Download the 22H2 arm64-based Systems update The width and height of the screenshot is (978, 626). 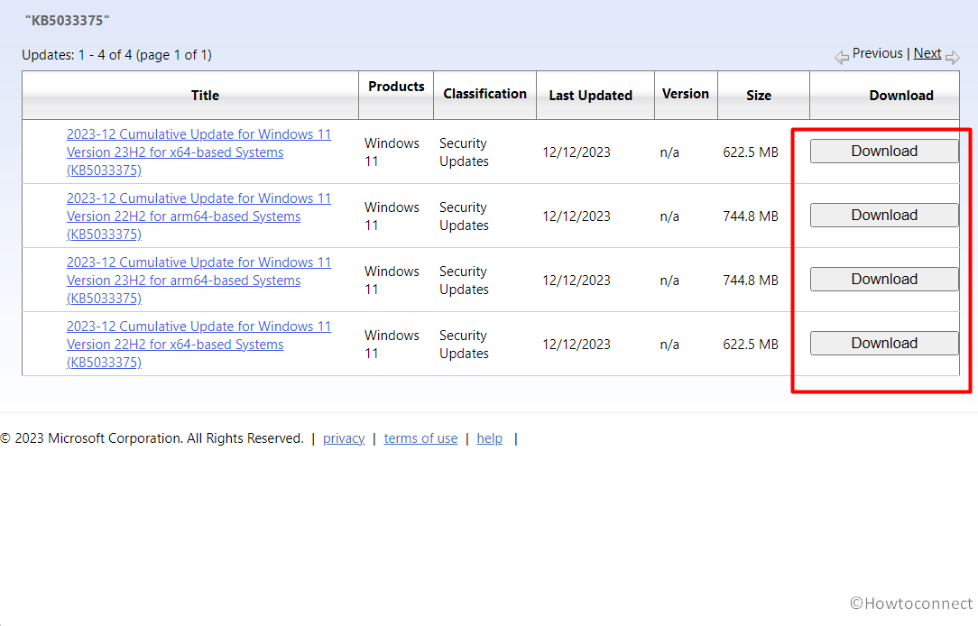pyautogui.click(x=884, y=215)
